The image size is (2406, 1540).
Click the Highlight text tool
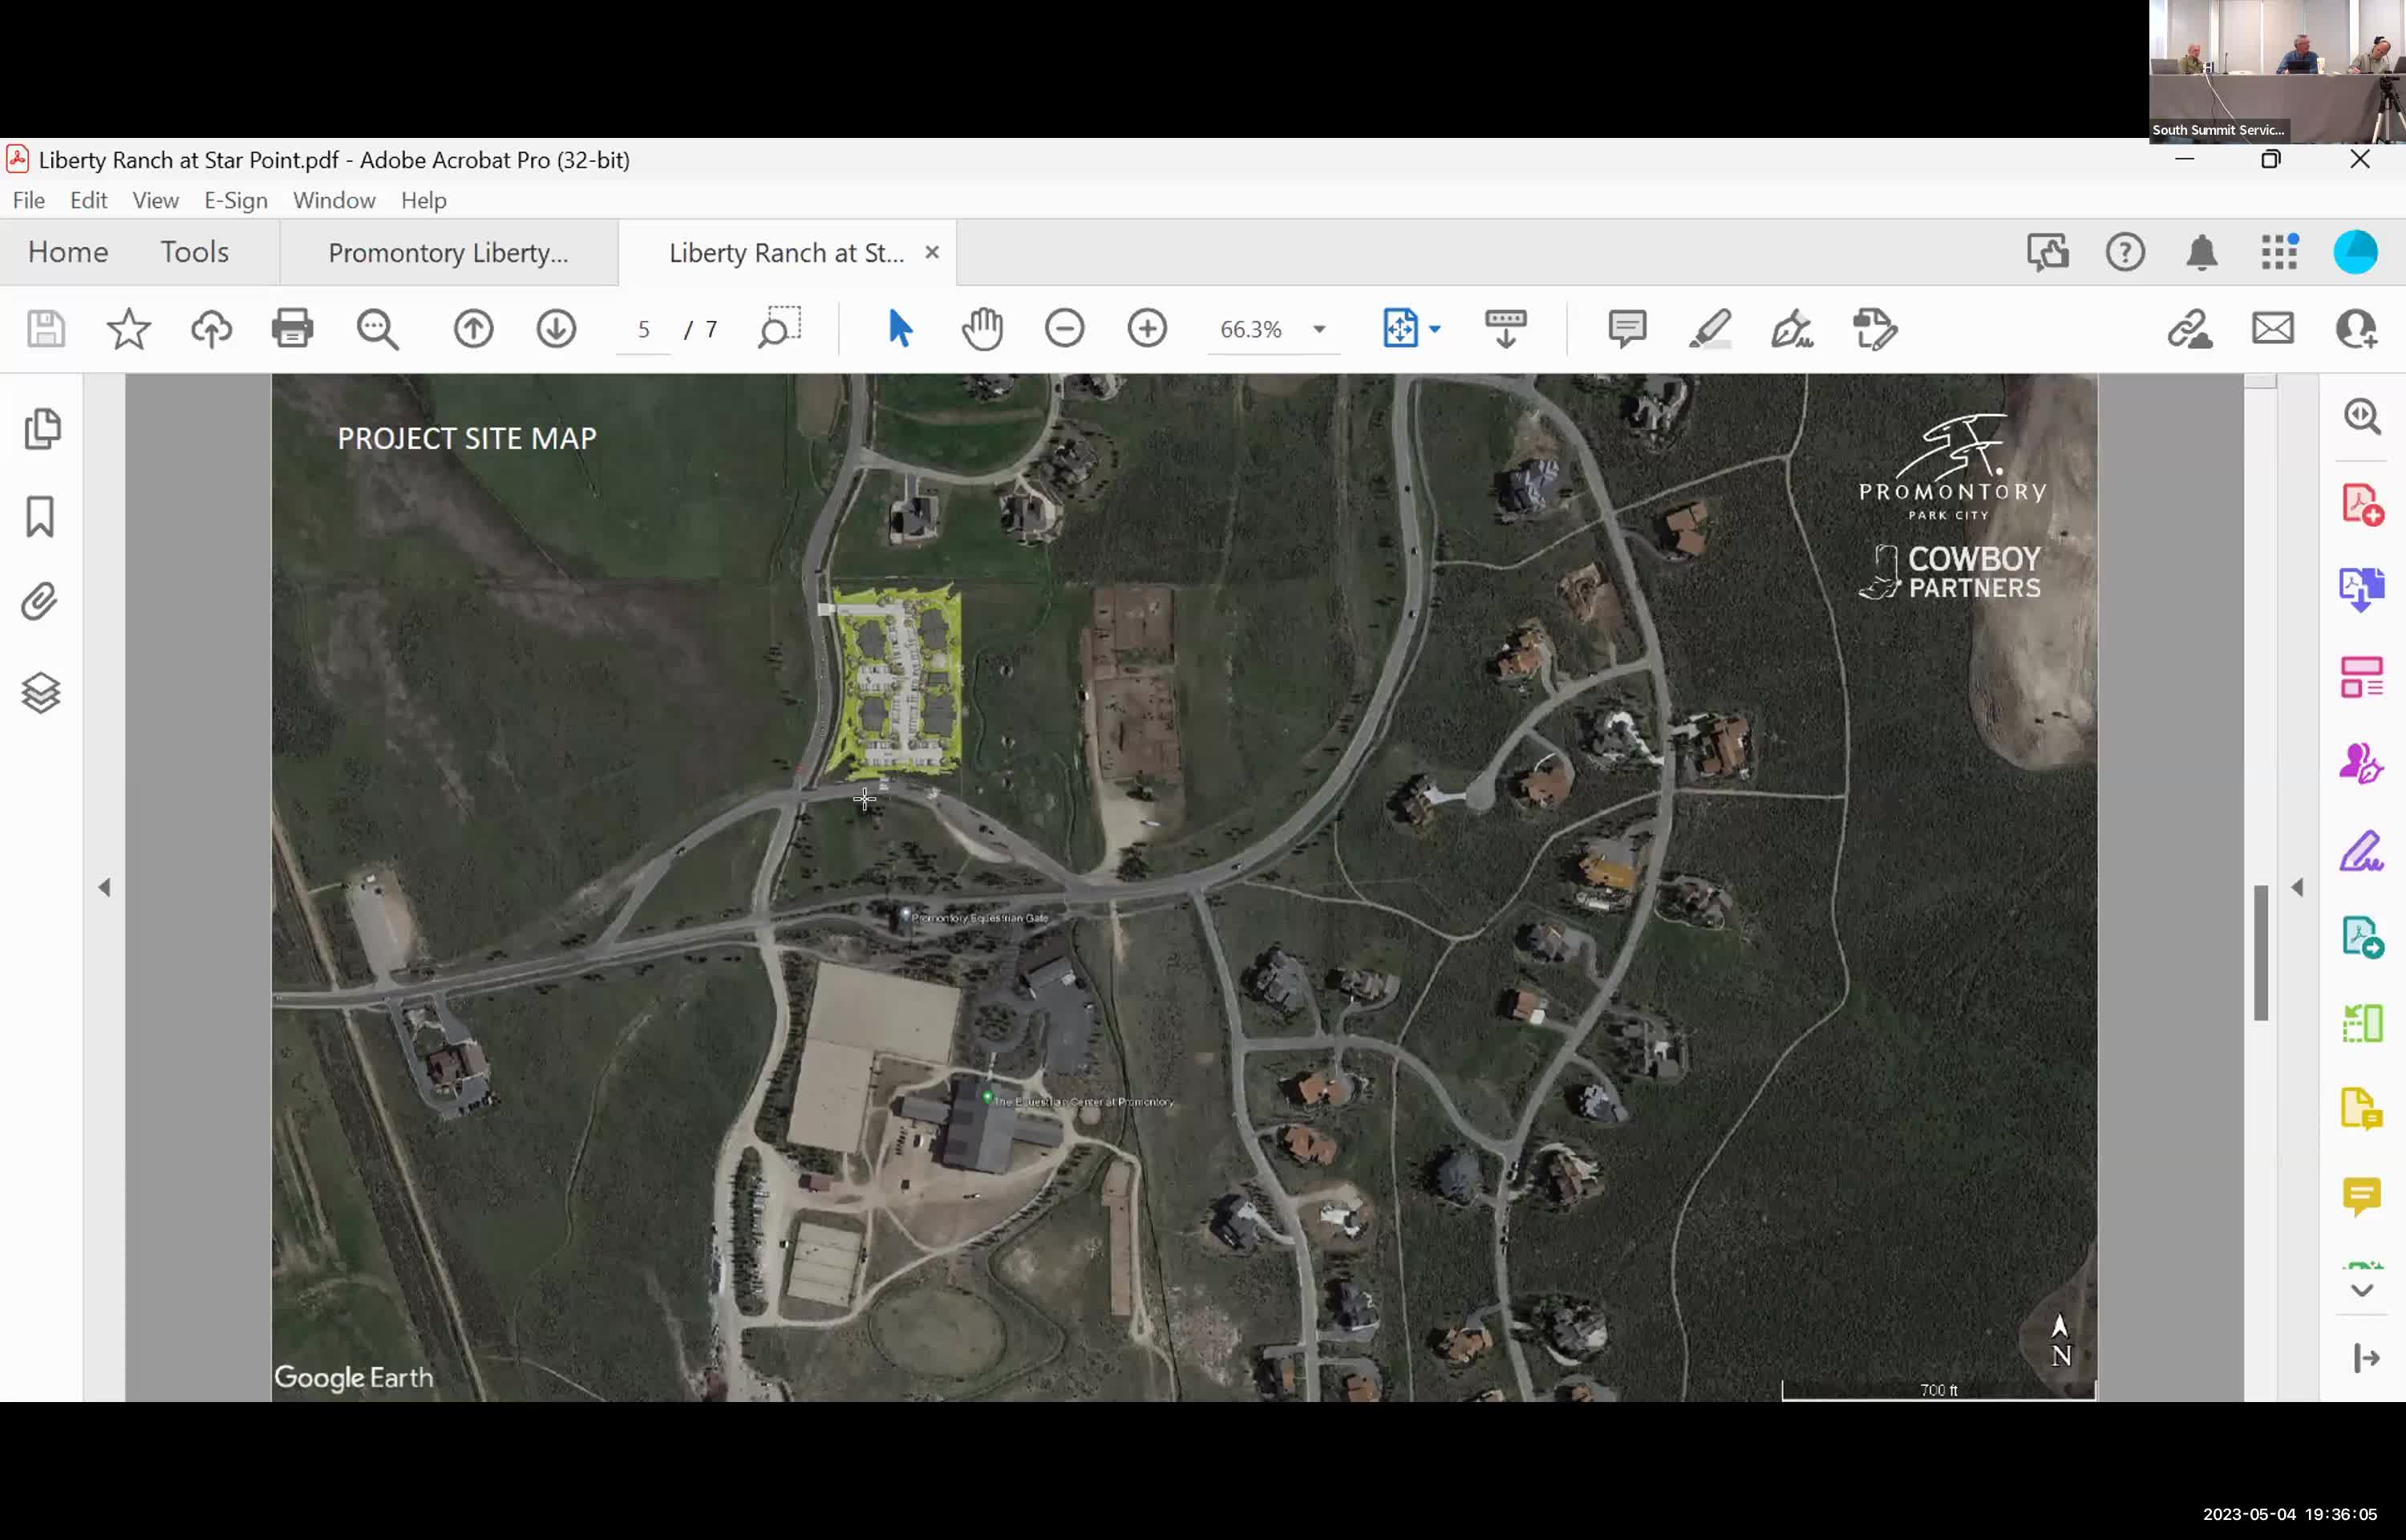coord(1709,329)
